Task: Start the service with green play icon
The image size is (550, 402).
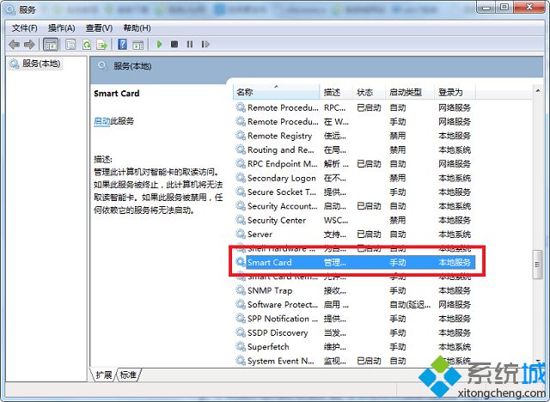Action: coord(160,45)
